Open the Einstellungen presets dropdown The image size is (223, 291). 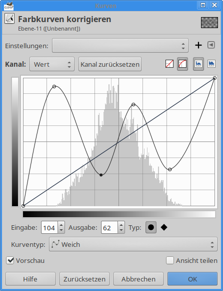click(120, 46)
